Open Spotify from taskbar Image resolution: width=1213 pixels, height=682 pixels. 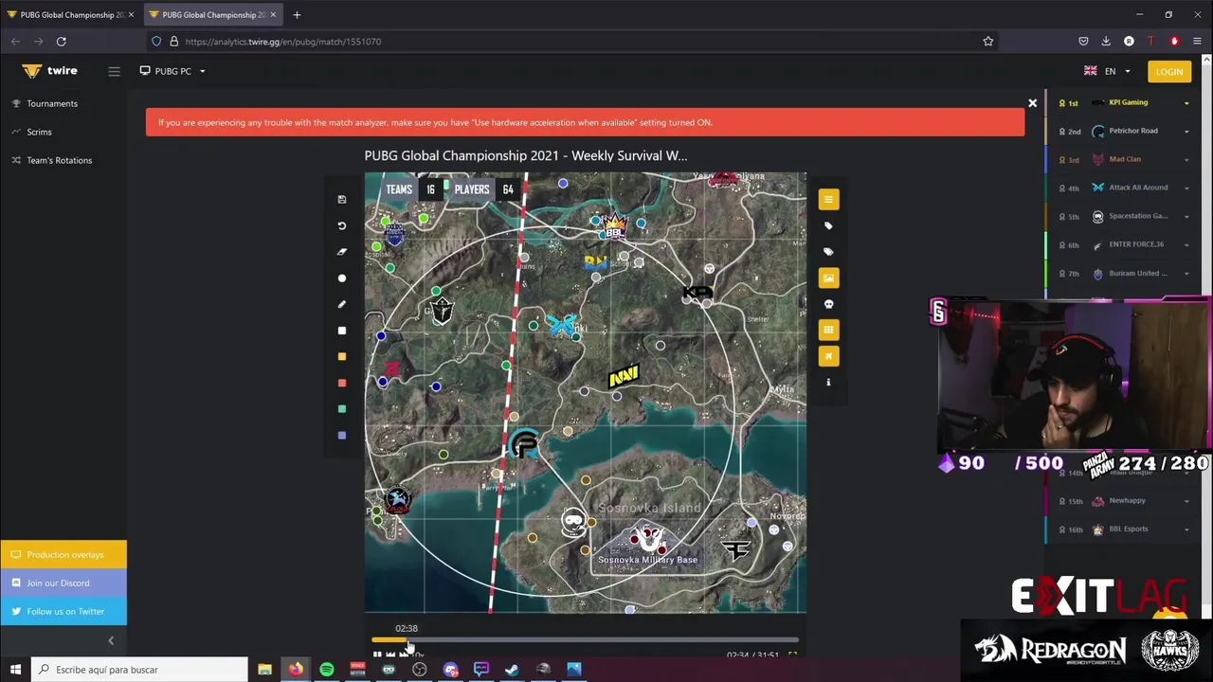(327, 670)
